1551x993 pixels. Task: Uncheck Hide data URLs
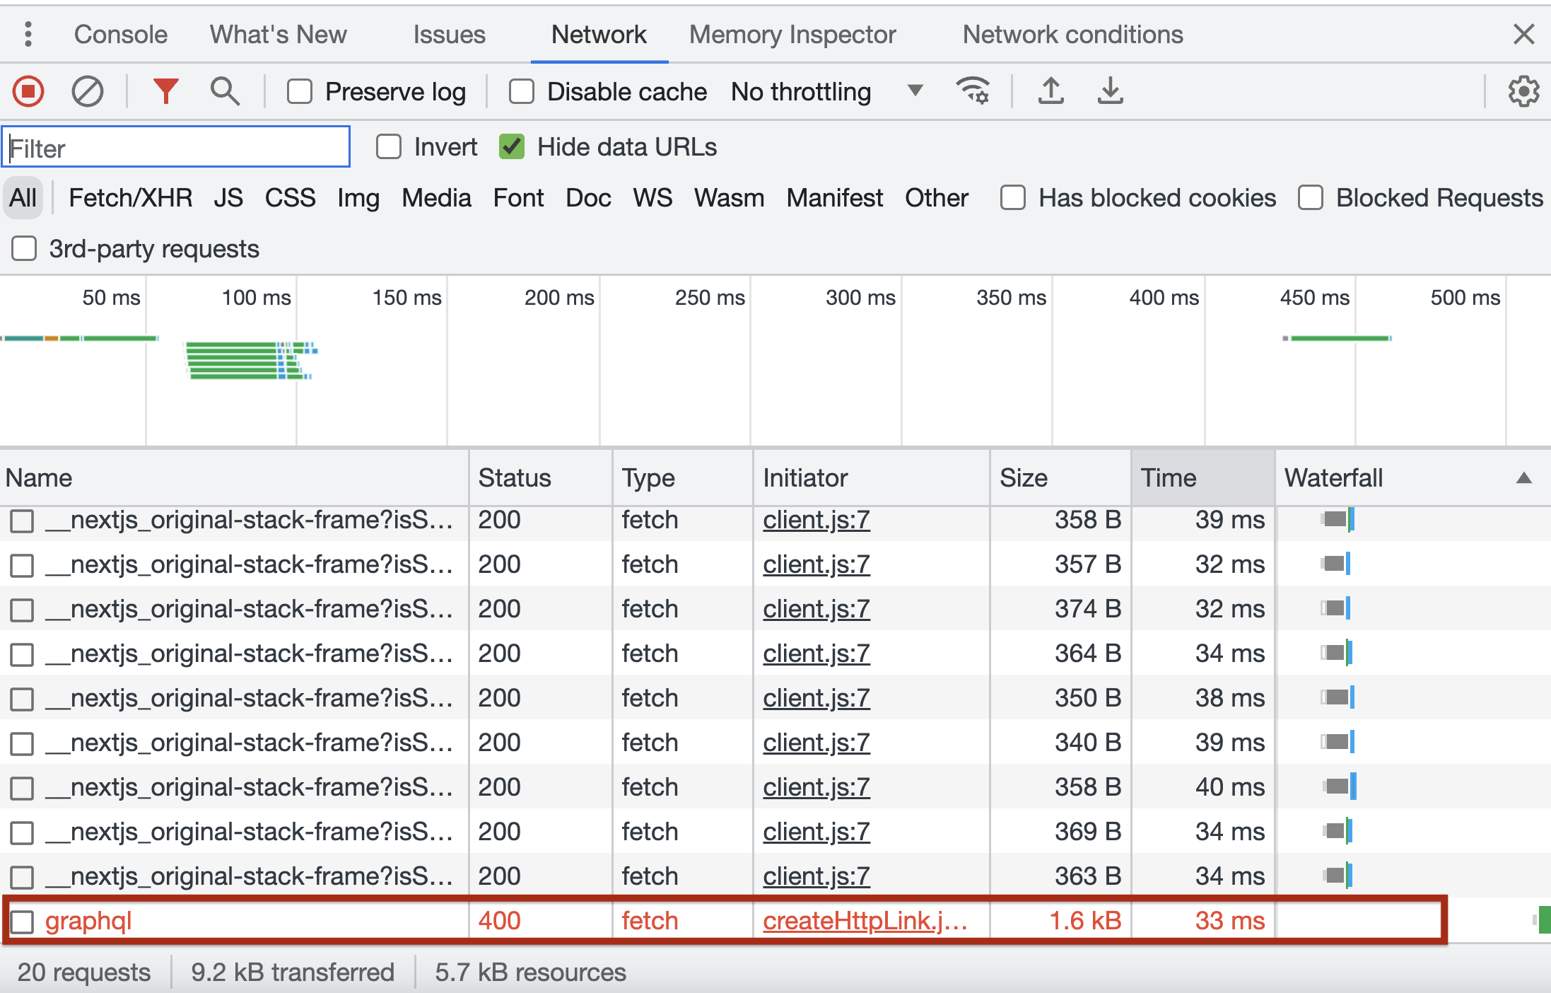[512, 147]
